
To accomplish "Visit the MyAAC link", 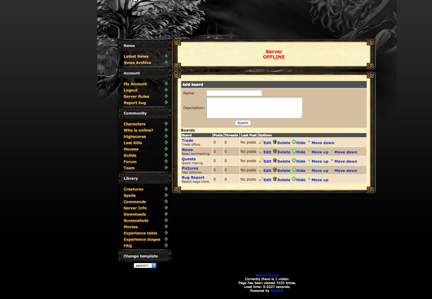I will pos(277,290).
